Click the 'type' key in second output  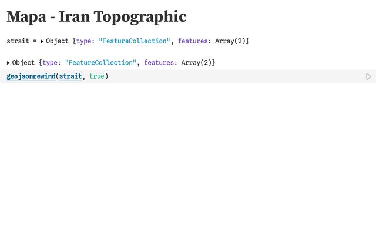pos(50,62)
